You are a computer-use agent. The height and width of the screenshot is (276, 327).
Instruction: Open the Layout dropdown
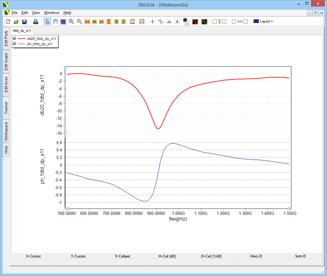click(263, 22)
